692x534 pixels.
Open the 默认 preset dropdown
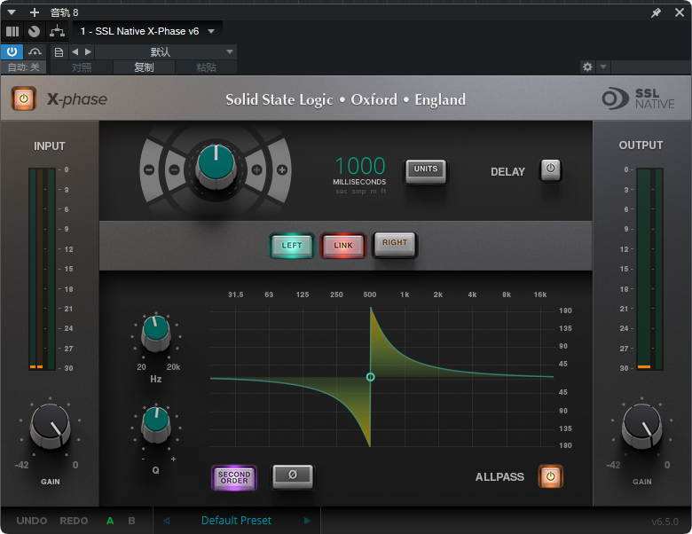click(x=166, y=52)
